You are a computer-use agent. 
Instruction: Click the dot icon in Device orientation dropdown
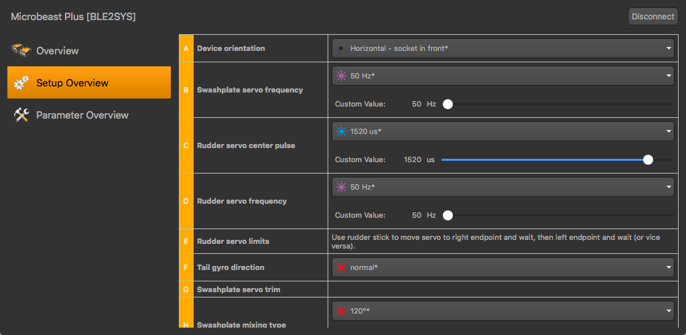click(x=341, y=48)
